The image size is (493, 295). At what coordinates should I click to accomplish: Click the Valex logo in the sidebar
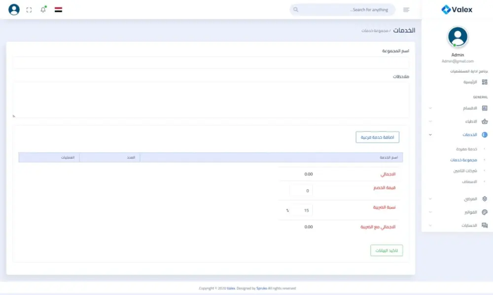click(x=457, y=9)
